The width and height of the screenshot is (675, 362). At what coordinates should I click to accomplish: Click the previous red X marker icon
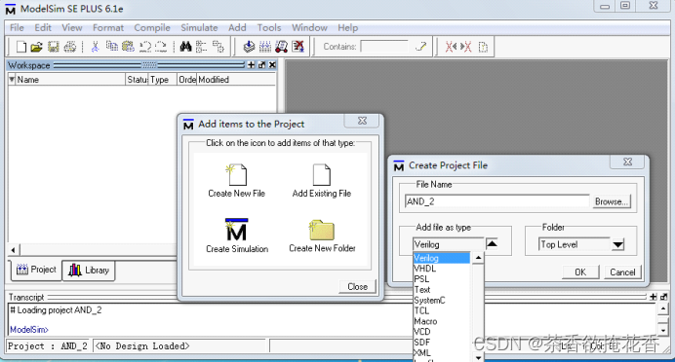pyautogui.click(x=451, y=47)
